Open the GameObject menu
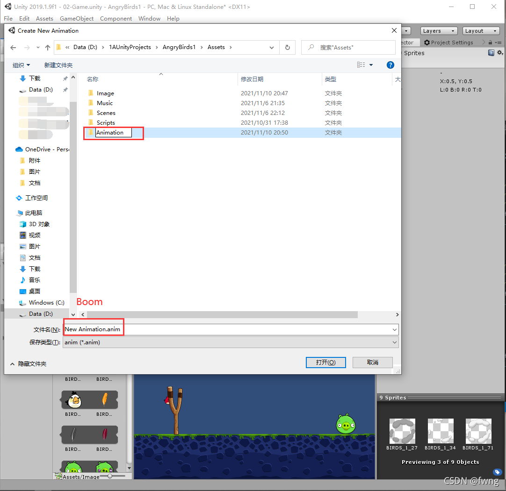 77,19
